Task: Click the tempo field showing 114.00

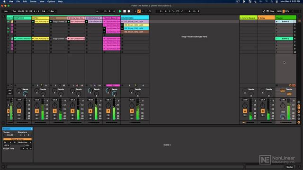Action: 21,11
